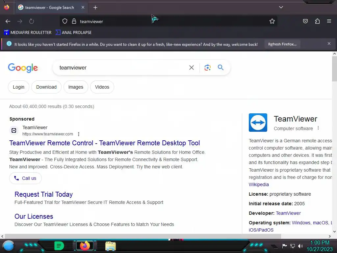Screen dimensions: 337x253
Task: Open the Wikipedia link in knowledge panel
Action: pos(259,184)
